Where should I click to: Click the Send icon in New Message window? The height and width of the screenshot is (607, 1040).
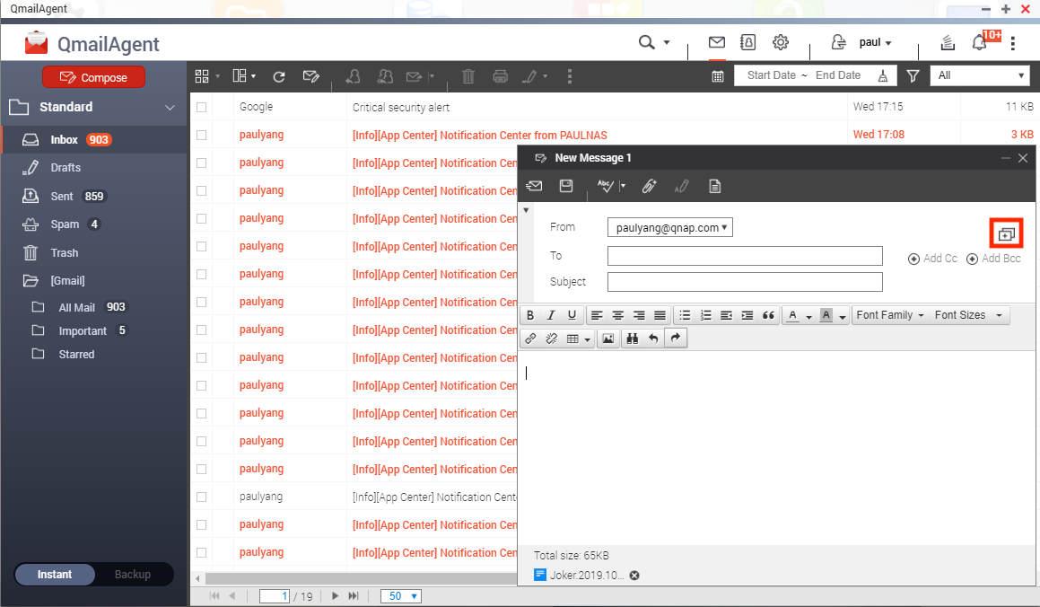pyautogui.click(x=534, y=186)
